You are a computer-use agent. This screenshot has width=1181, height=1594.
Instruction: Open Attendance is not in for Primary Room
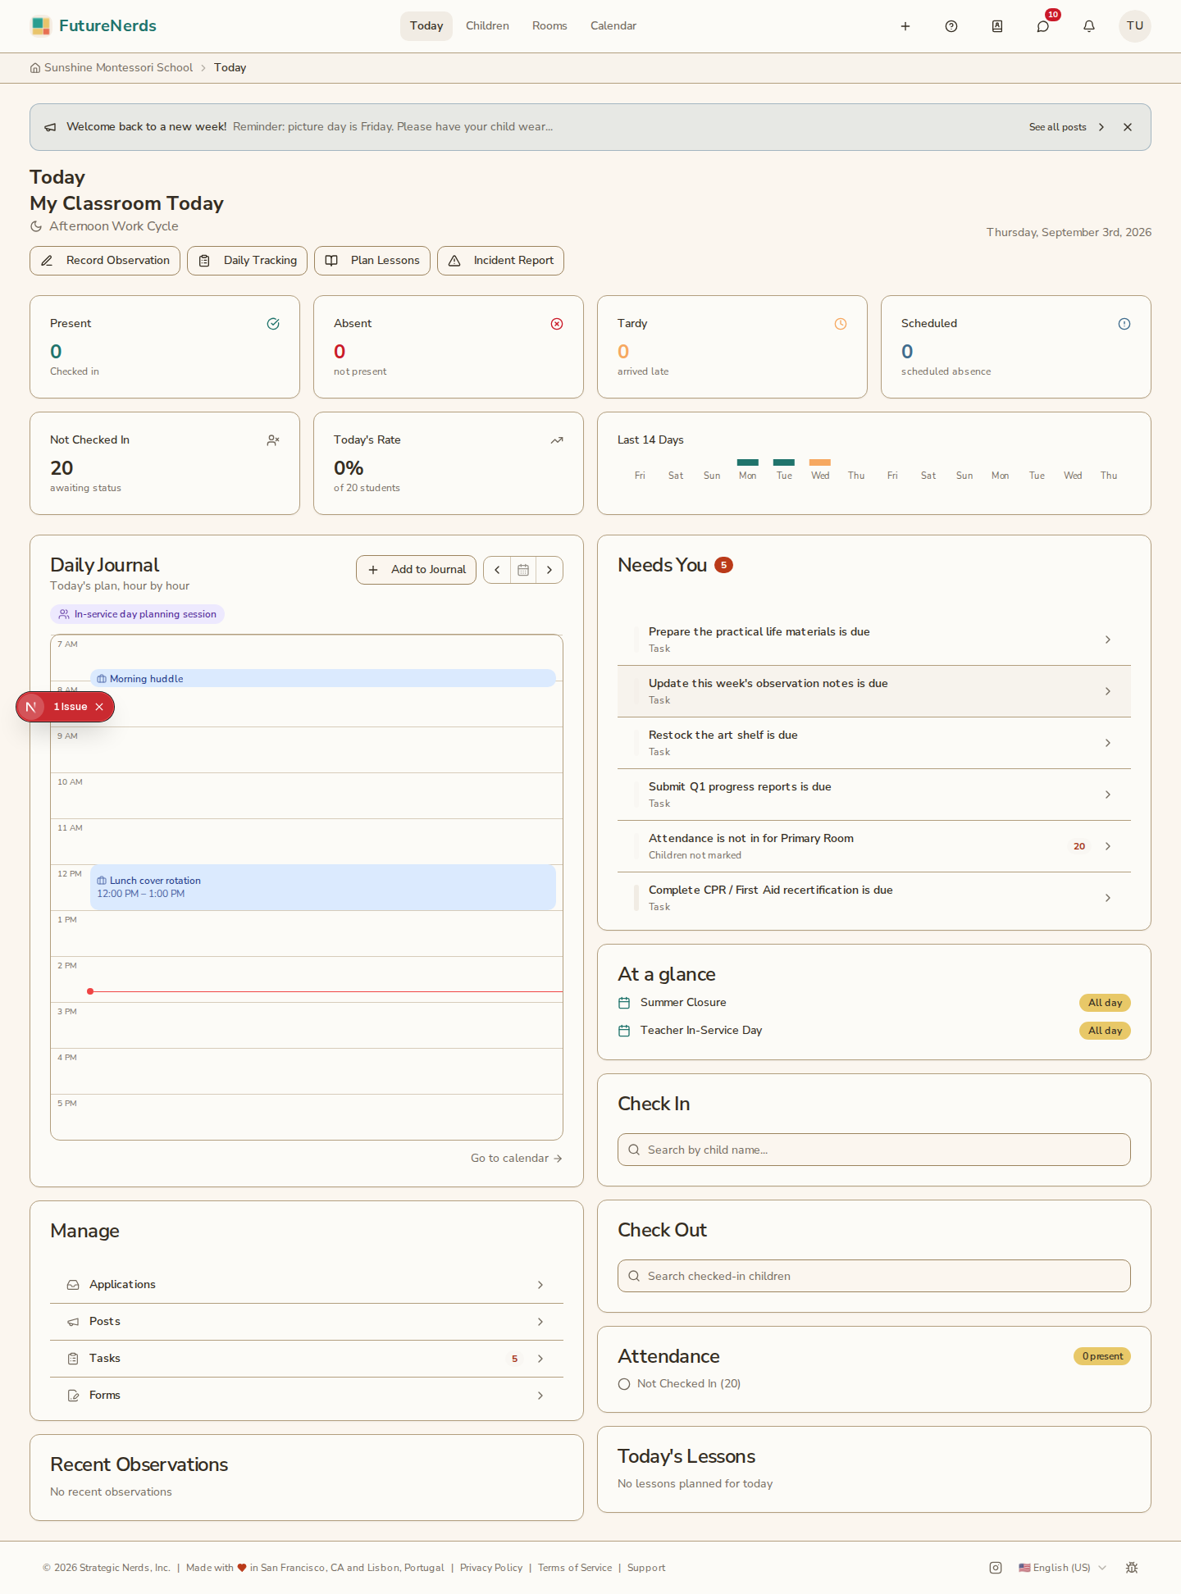click(874, 846)
